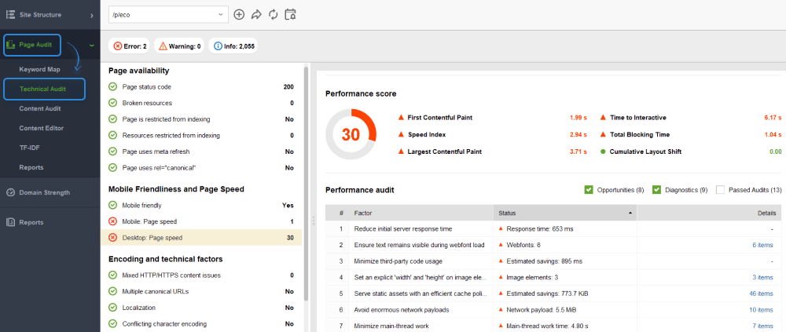
Task: Filter by Info: 2,055 button
Action: click(234, 46)
